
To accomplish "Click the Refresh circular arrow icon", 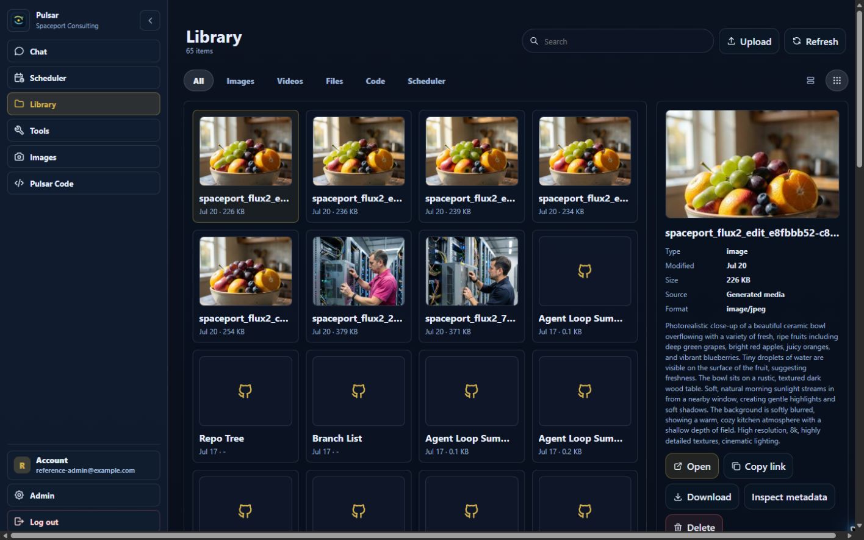I will point(796,41).
